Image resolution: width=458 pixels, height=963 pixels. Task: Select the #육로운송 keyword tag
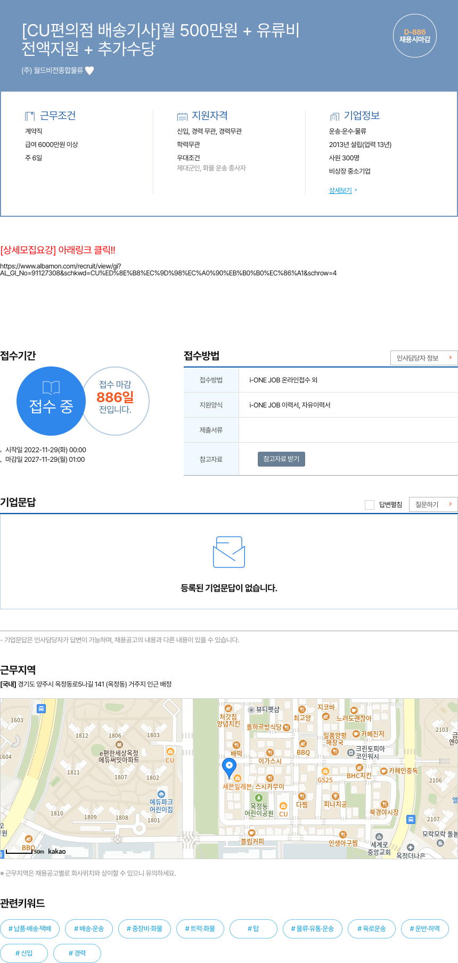tap(372, 928)
